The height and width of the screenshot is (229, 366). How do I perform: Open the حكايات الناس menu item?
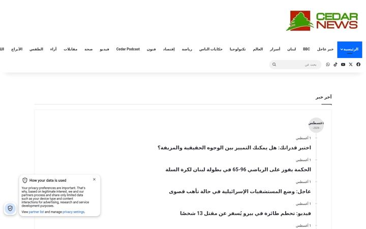pyautogui.click(x=211, y=49)
